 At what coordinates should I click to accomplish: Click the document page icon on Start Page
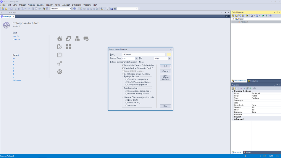click(x=60, y=55)
